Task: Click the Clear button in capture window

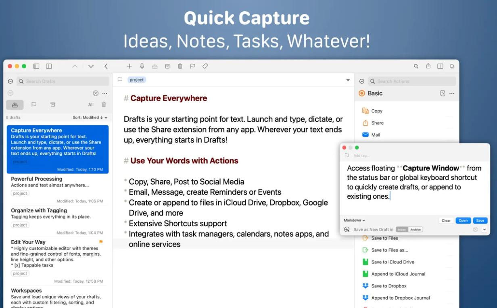Action: click(446, 221)
